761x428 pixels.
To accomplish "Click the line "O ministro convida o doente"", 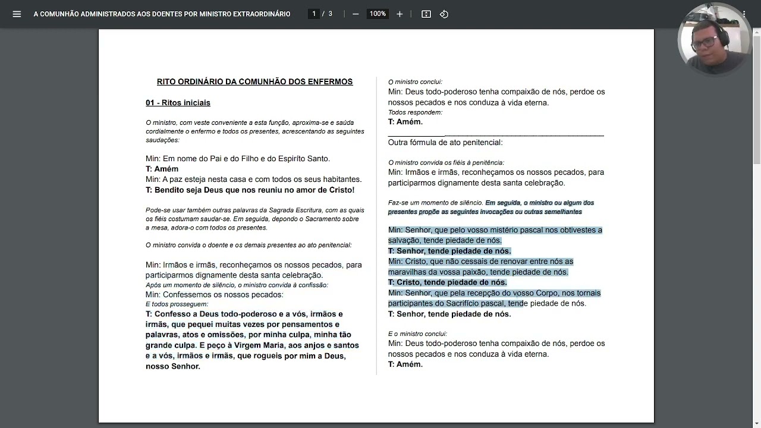I will (x=249, y=245).
